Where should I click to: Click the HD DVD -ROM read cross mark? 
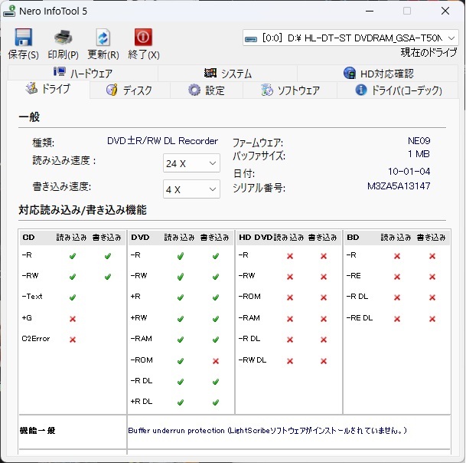tap(290, 297)
